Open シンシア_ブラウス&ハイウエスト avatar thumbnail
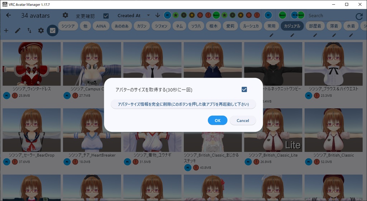The height and width of the screenshot is (201, 367). [x=334, y=64]
